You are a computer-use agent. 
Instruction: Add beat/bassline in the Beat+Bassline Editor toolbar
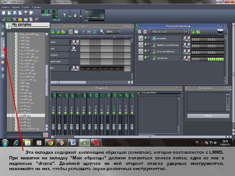(193, 32)
